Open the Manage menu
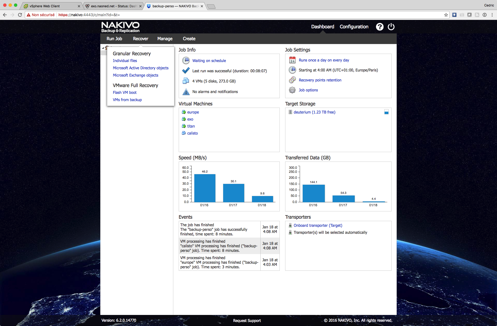 [165, 39]
